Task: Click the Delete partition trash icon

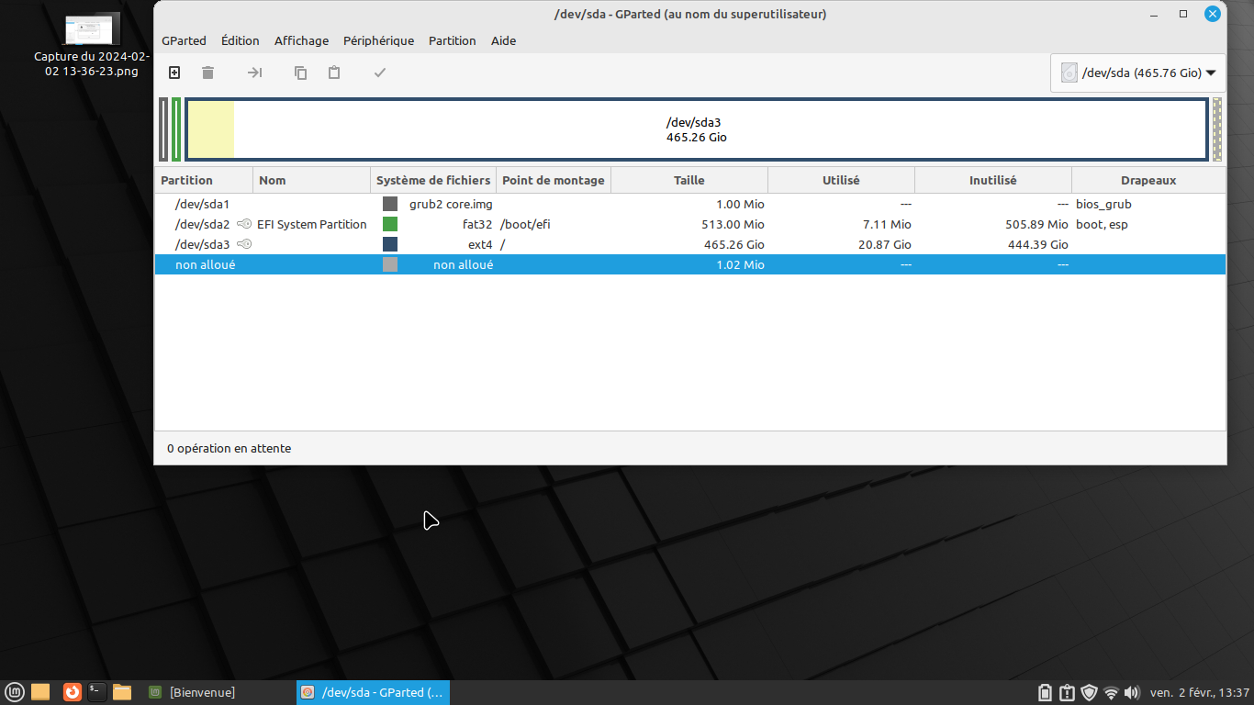Action: (208, 73)
